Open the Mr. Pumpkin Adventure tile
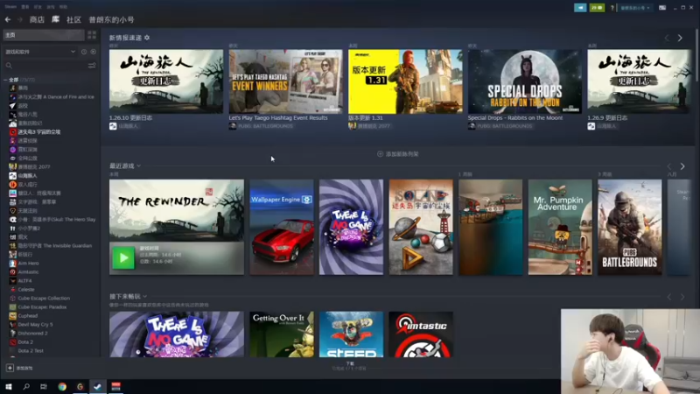700x394 pixels. click(x=560, y=227)
